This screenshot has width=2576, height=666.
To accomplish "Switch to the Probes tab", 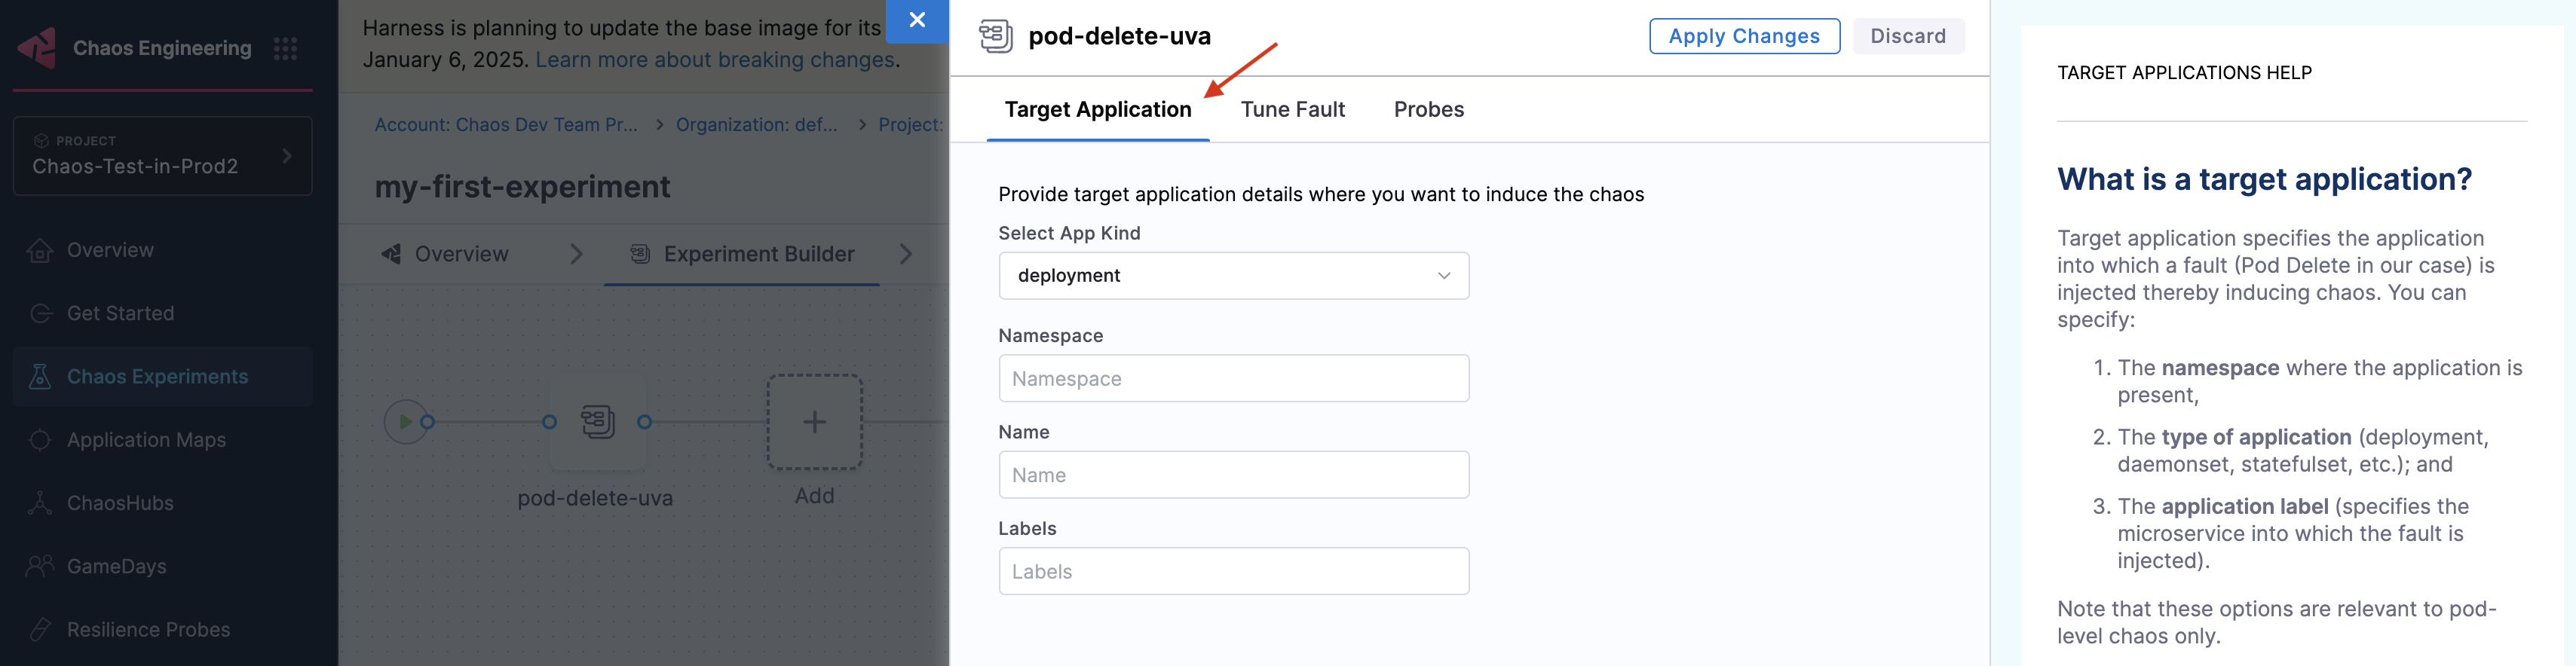I will pos(1428,109).
